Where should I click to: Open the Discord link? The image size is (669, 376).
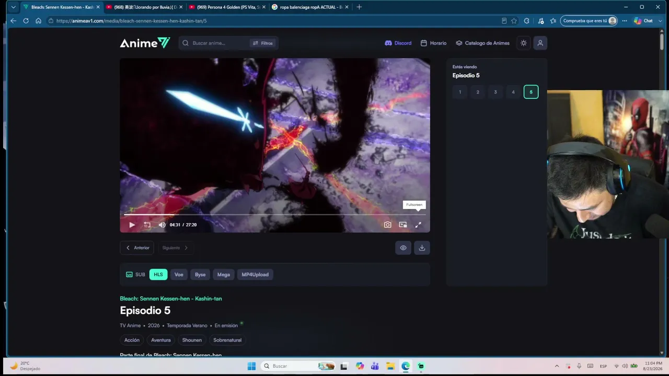(x=398, y=43)
